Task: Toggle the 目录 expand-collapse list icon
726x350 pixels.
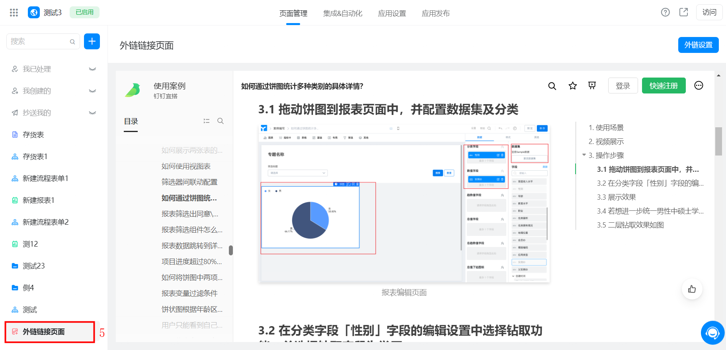Action: click(207, 121)
